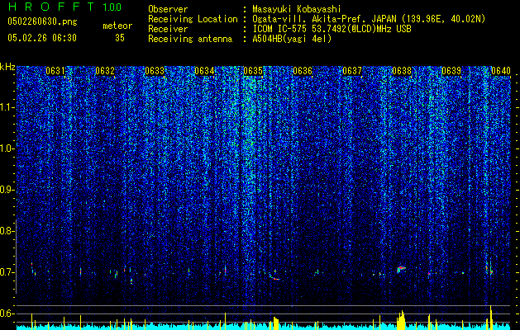520x330 pixels.
Task: Click the 0.9 kHz frequency axis label
Action: [x=7, y=190]
